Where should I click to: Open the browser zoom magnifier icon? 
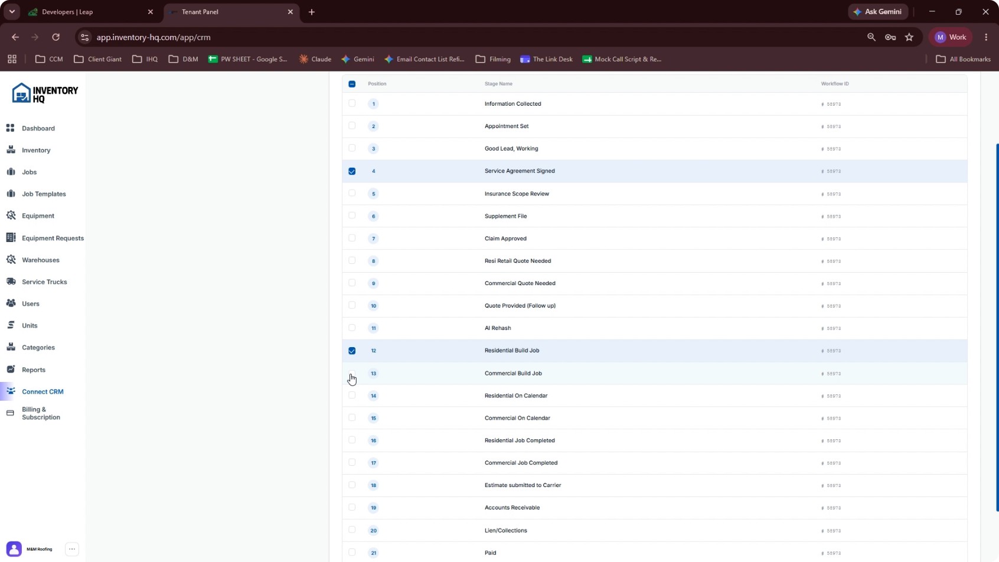tap(871, 37)
